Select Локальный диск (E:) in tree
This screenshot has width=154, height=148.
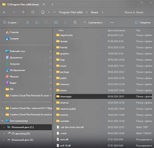pyautogui.click(x=20, y=140)
